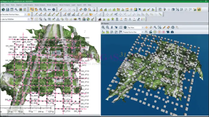Click the percent slope icon in viewer toolbar
The height and width of the screenshot is (117, 209).
177,10
